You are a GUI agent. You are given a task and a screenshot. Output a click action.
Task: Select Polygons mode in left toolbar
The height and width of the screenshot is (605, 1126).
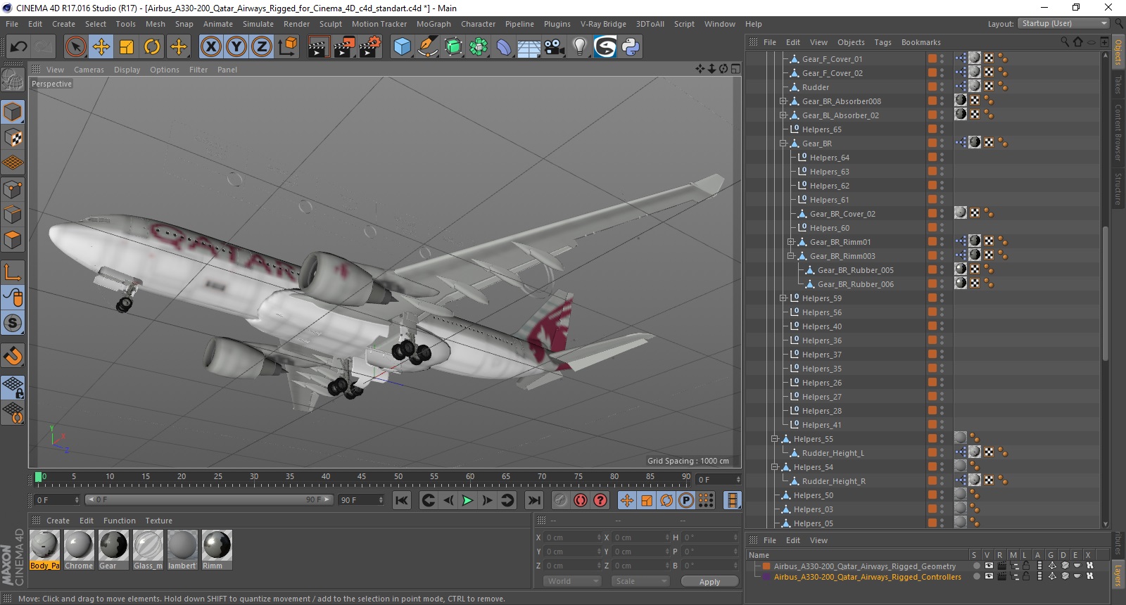pyautogui.click(x=13, y=240)
